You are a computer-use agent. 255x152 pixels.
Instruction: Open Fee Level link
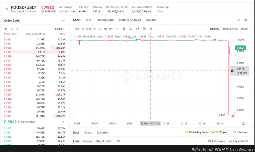pos(241,132)
